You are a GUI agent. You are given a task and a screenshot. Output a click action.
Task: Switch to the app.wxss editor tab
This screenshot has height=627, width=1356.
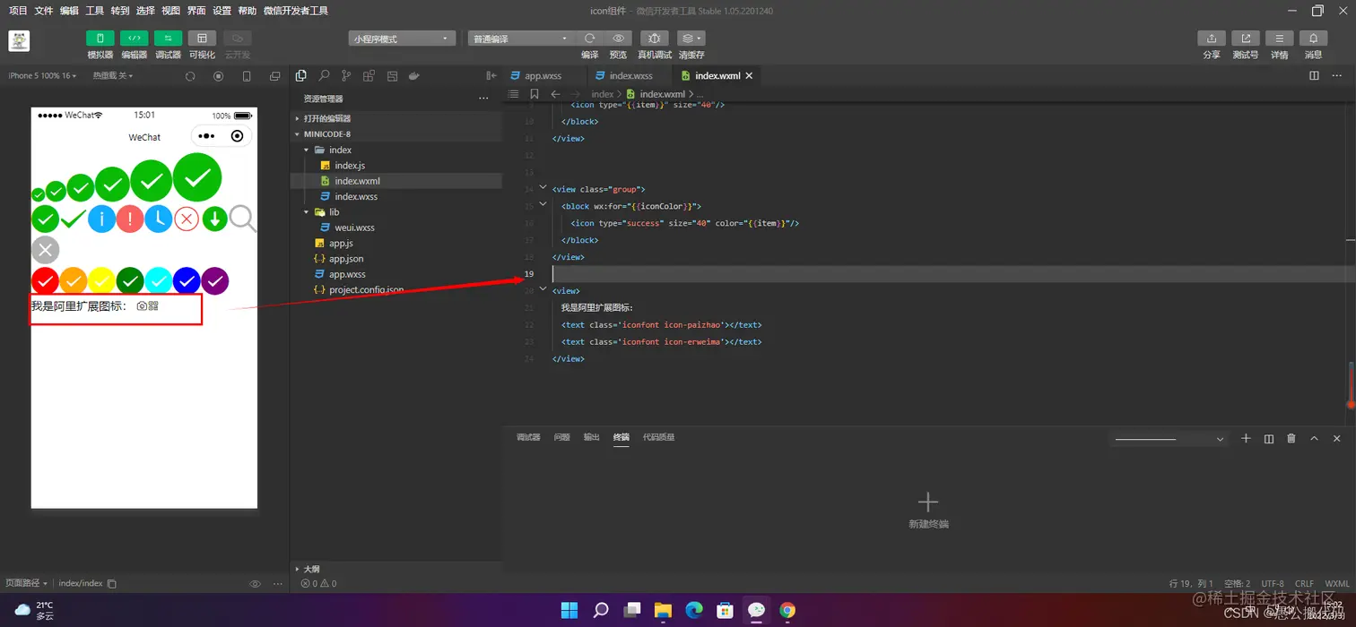(543, 76)
